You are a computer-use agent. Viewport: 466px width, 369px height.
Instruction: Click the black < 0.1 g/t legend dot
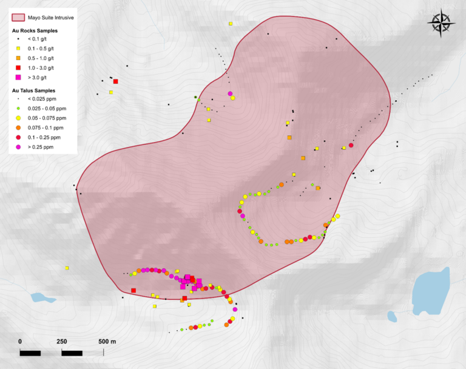tap(19, 39)
